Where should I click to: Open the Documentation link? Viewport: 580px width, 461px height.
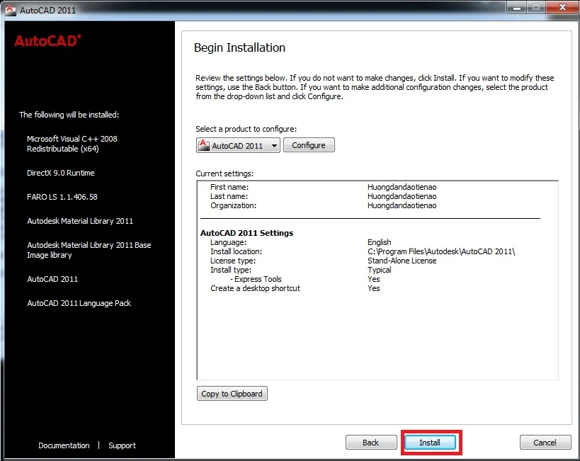coord(64,445)
